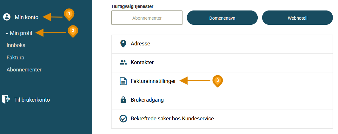This screenshot has height=134, width=338.
Task: Click the Bekreftede saker checkmark circle icon
Action: [x=123, y=119]
